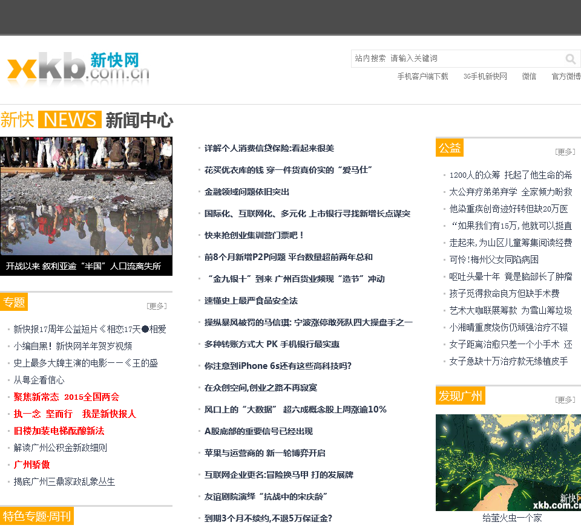Open article 国际化、互联网化、多元化 上市银行
Screen dimensions: 581x528
307,213
